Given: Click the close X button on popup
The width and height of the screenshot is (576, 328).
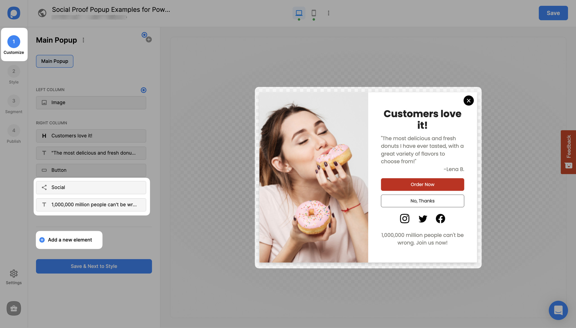Looking at the screenshot, I should point(468,100).
